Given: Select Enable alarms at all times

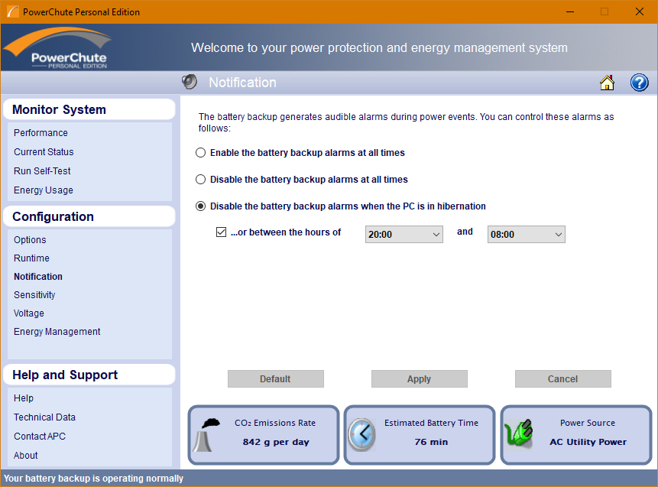Looking at the screenshot, I should pyautogui.click(x=200, y=153).
